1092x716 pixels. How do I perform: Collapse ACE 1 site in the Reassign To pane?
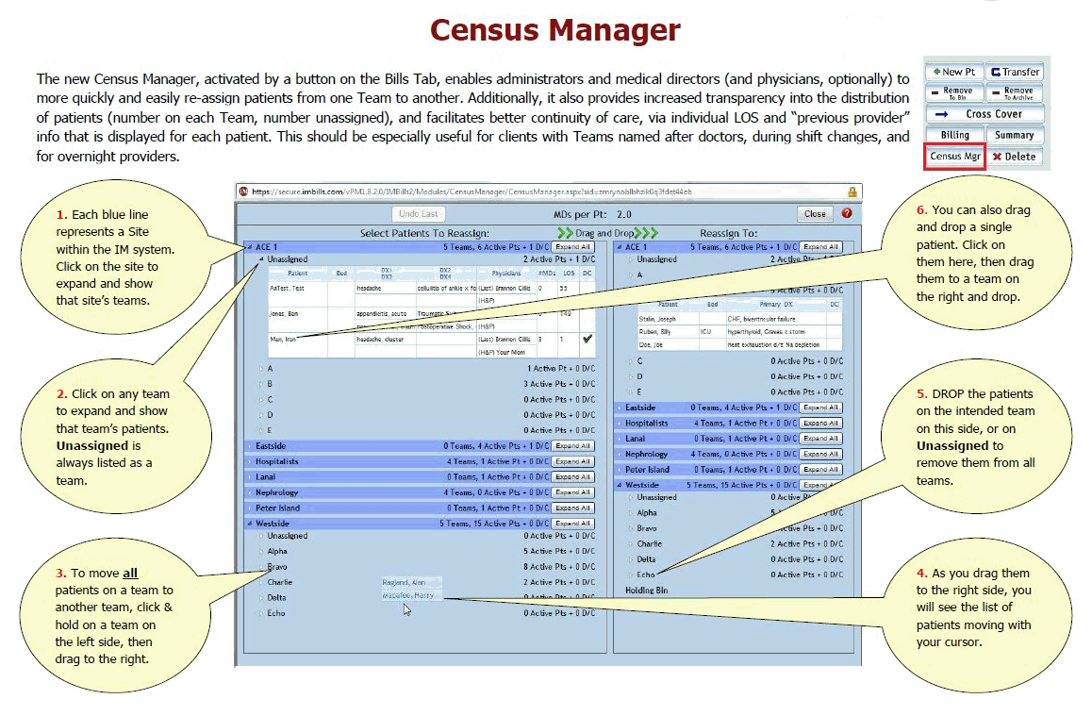click(620, 247)
